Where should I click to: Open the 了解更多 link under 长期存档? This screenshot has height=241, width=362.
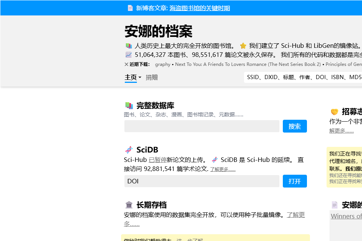point(296,215)
